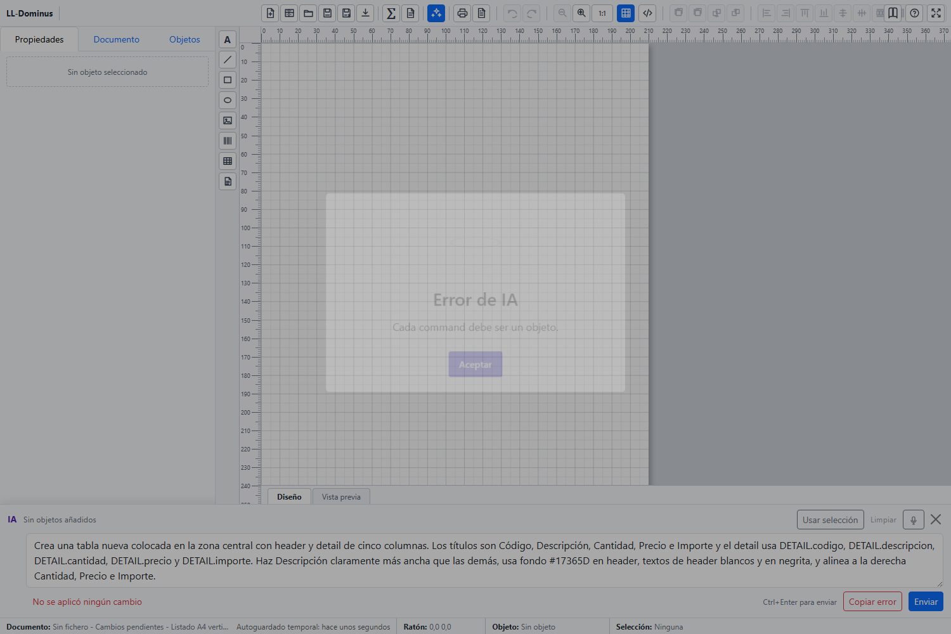951x634 pixels.
Task: Click the document preview icon beside print
Action: pyautogui.click(x=482, y=13)
